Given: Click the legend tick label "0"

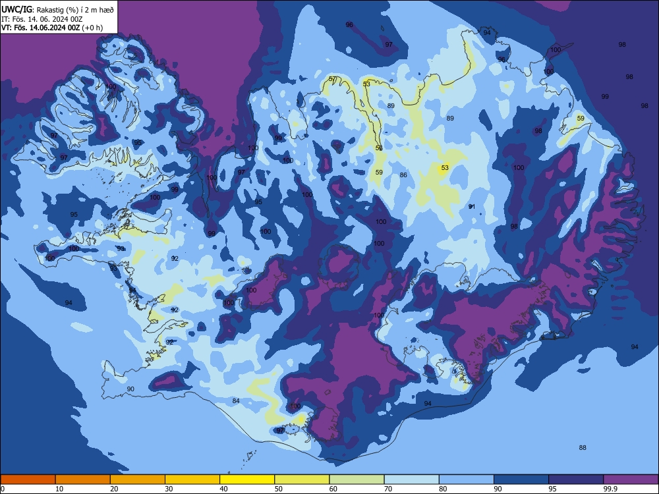Looking at the screenshot, I should click(x=2, y=489).
